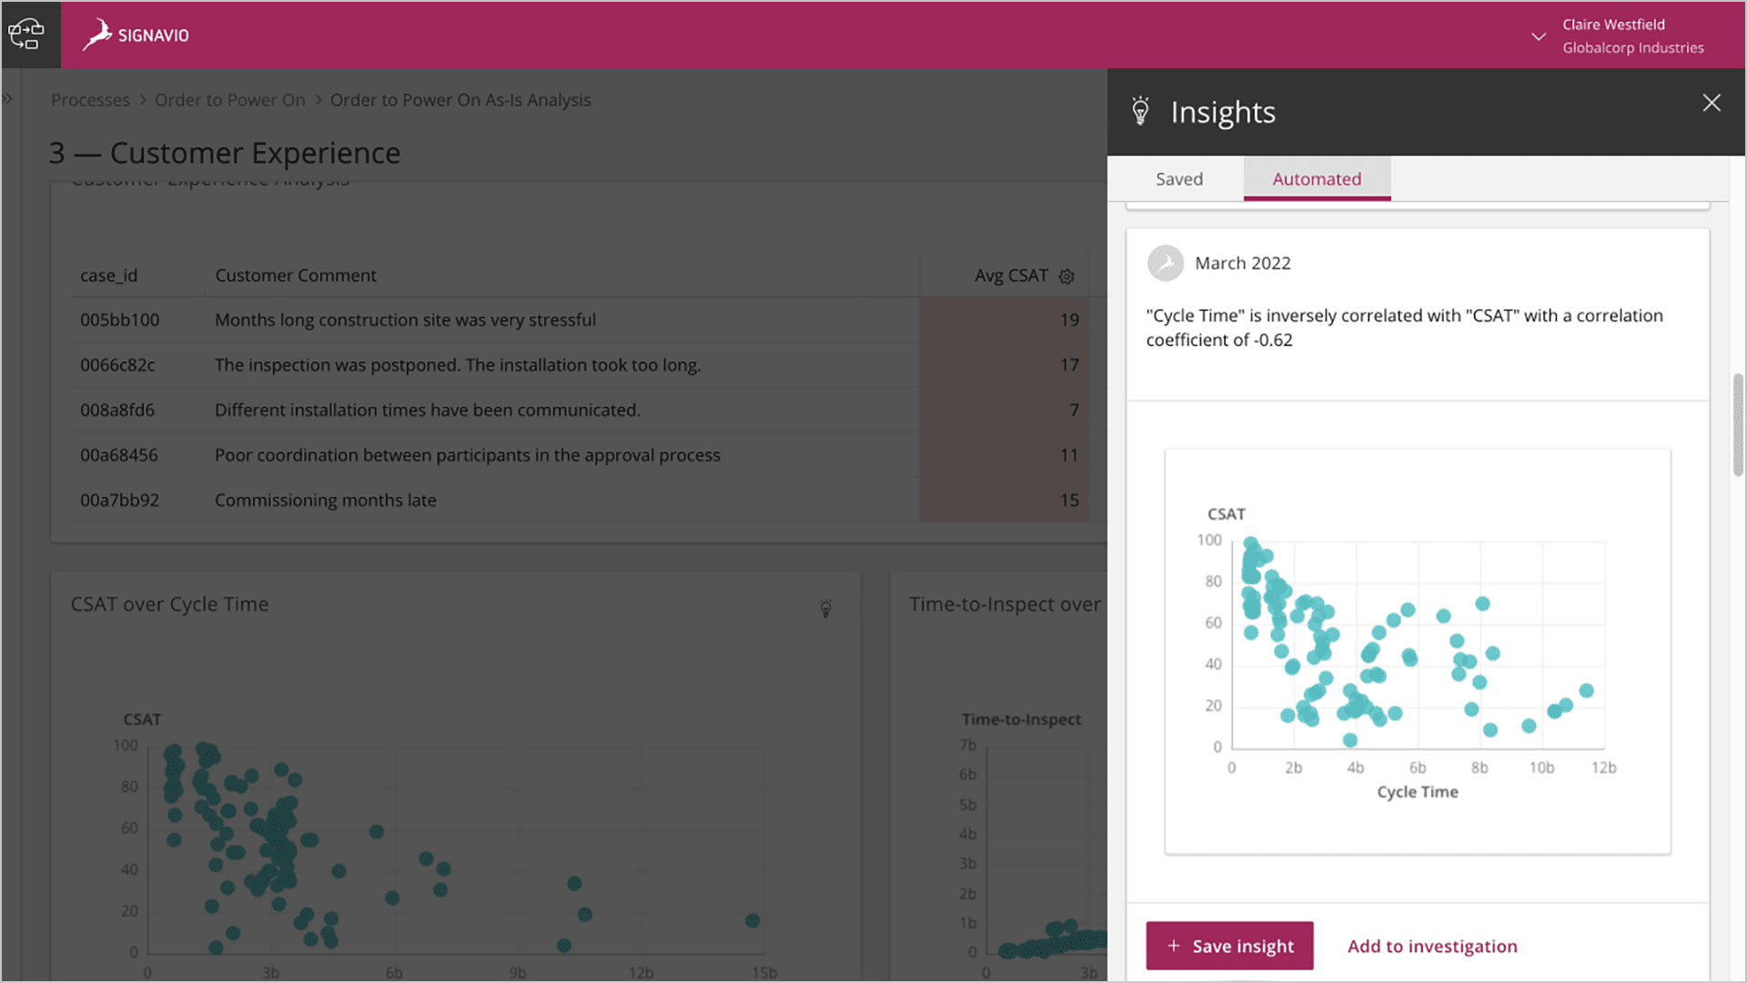The image size is (1747, 983).
Task: Switch to the Saved tab
Action: [x=1178, y=179]
